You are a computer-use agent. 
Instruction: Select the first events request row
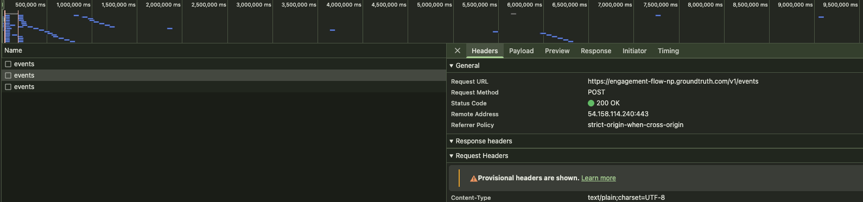pyautogui.click(x=224, y=64)
